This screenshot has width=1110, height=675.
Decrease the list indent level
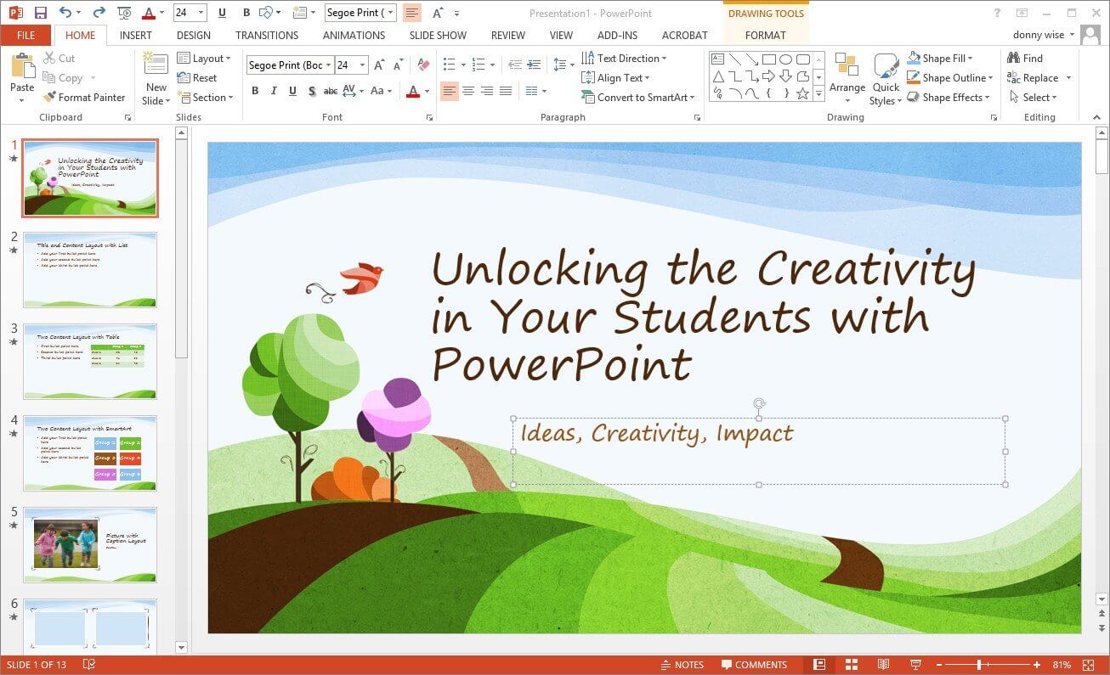(x=514, y=65)
